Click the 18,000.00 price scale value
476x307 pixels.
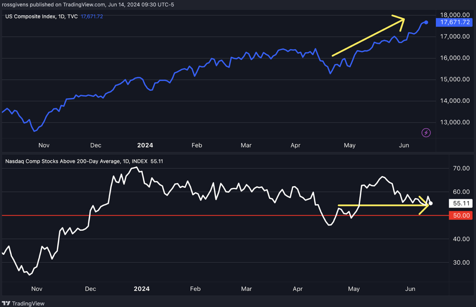point(455,15)
